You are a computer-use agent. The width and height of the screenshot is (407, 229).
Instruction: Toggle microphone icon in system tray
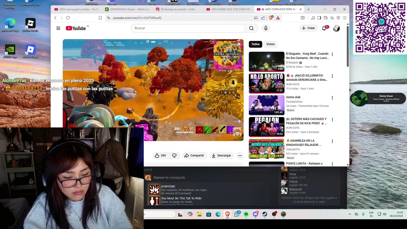(363, 214)
